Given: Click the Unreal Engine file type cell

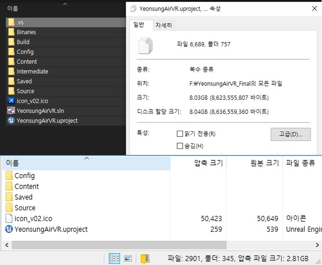Looking at the screenshot, I should pyautogui.click(x=304, y=229).
